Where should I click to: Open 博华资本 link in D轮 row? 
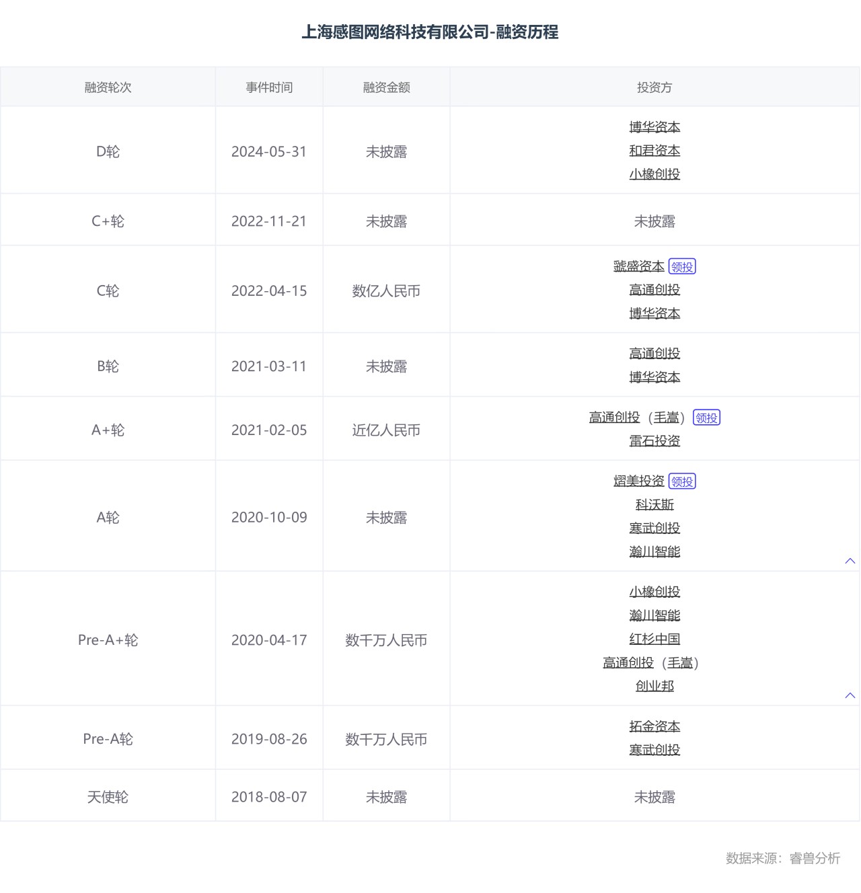[654, 127]
